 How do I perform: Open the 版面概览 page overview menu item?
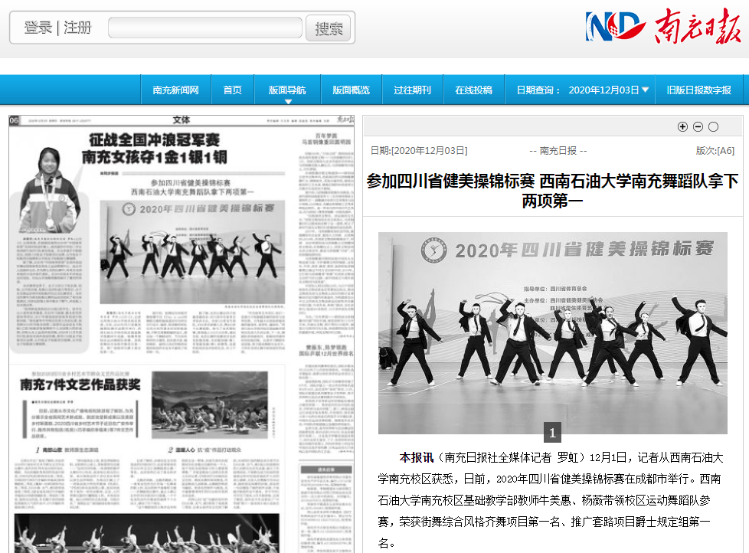351,90
